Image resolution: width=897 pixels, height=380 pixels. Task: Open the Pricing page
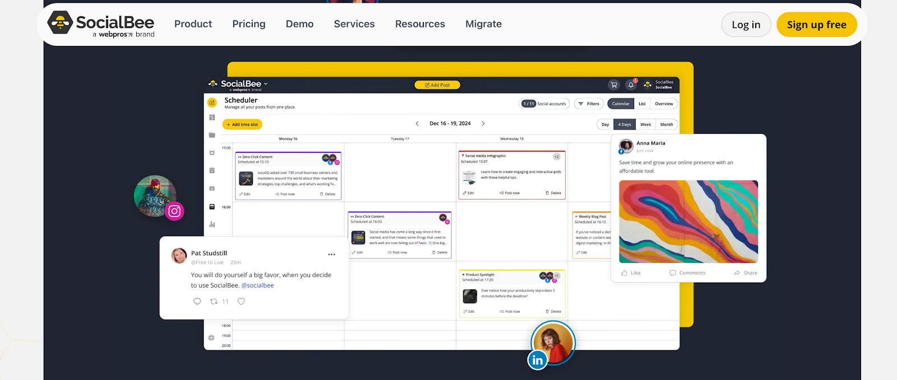[x=249, y=24]
